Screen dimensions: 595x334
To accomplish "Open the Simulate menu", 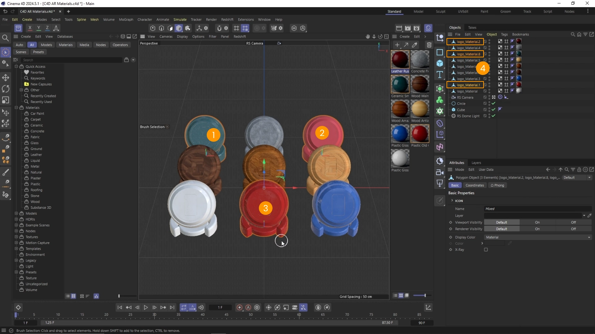I will tap(180, 19).
